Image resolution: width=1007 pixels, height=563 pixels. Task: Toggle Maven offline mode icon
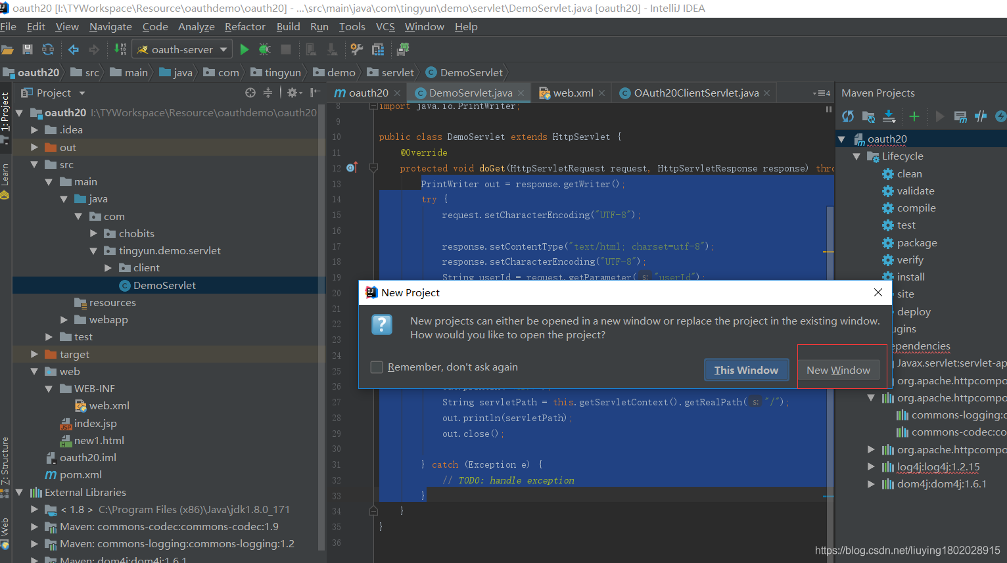coord(981,116)
